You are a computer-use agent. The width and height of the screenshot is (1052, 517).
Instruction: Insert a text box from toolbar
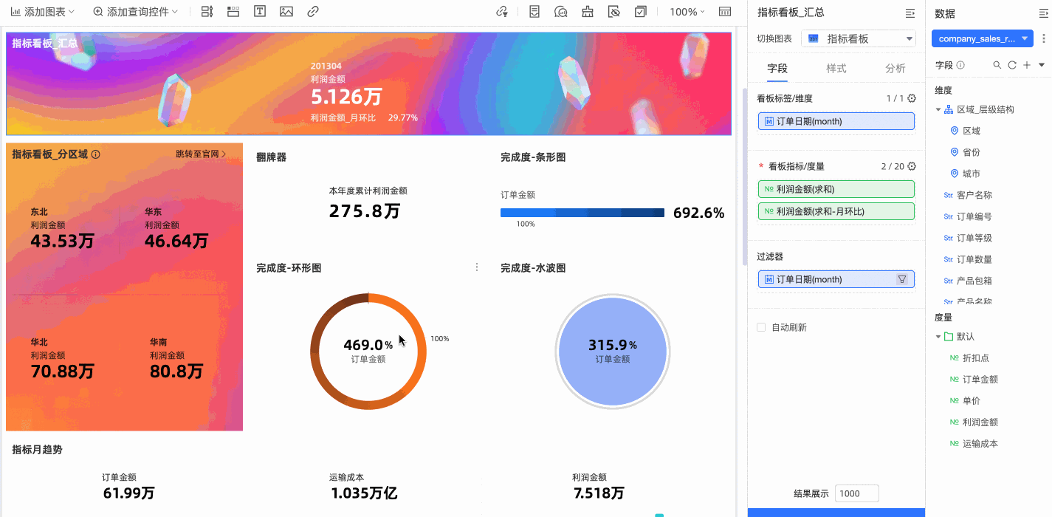click(x=260, y=12)
